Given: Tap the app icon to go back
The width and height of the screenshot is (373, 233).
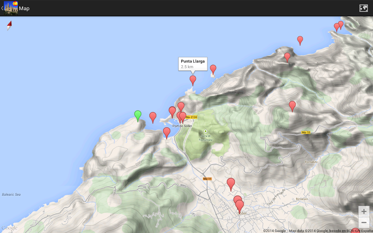Looking at the screenshot, I should pos(11,8).
